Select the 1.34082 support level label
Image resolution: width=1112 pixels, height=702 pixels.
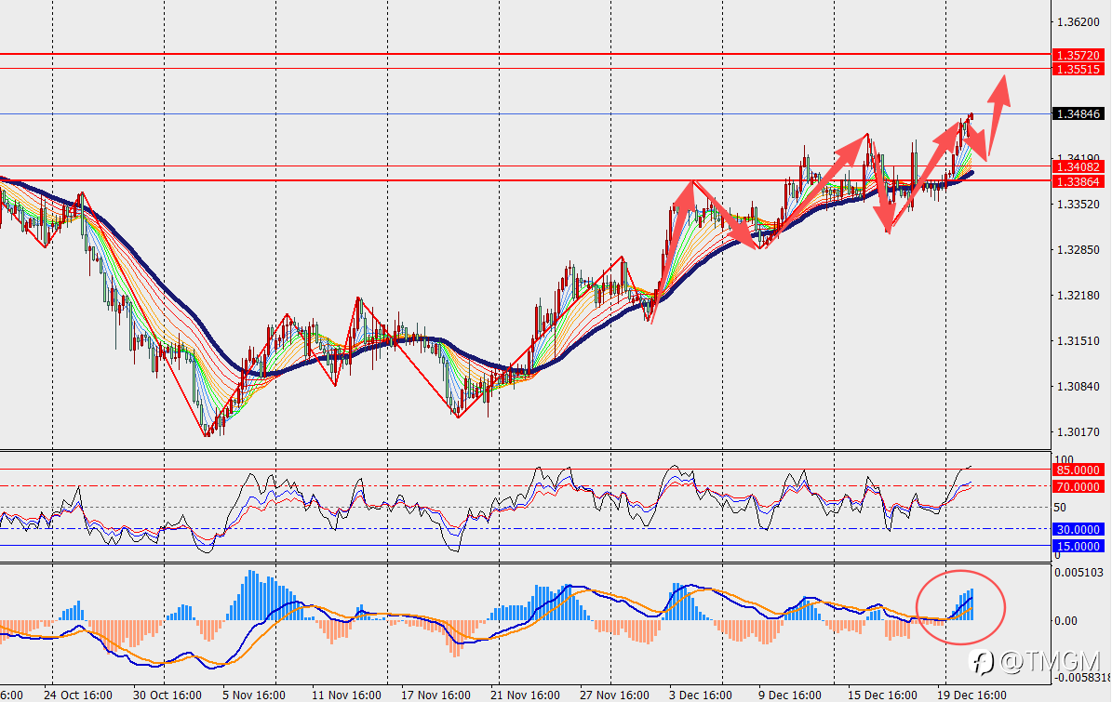click(1078, 167)
